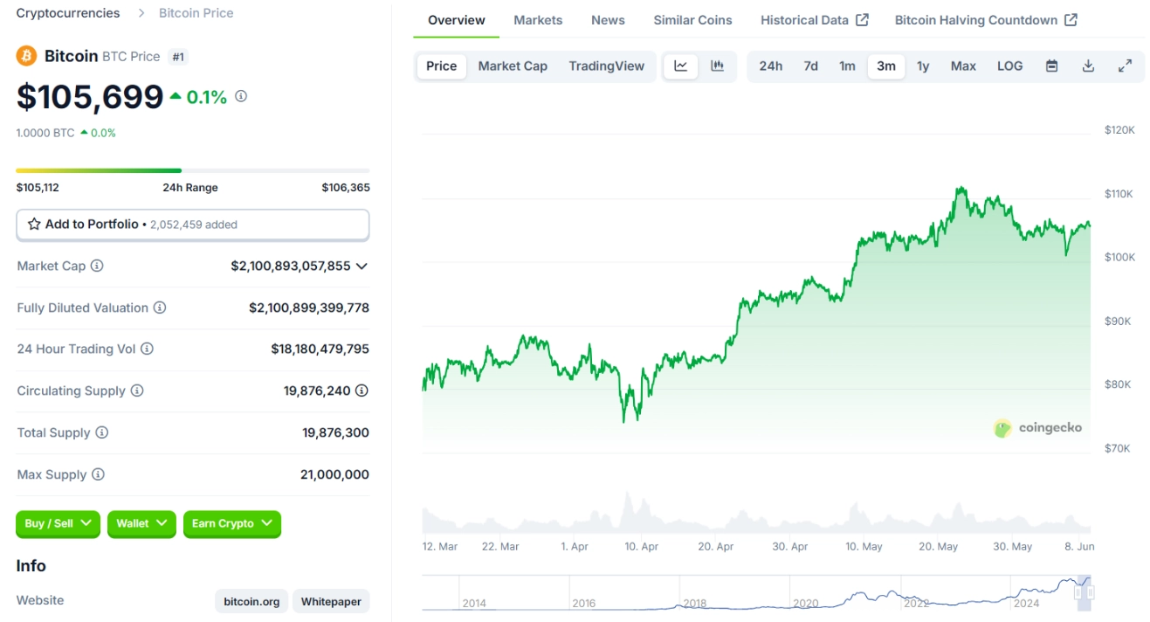This screenshot has height=622, width=1150.
Task: Click the market cap value $2,100,893,057,855
Action: [291, 266]
